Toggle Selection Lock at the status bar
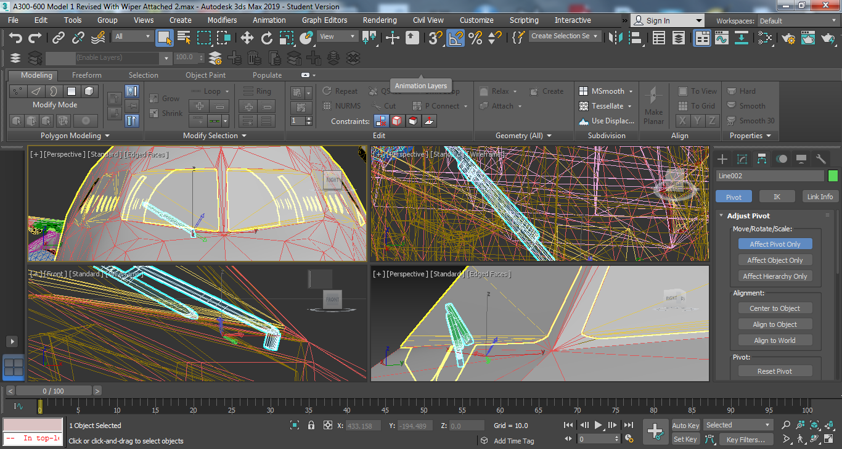 pyautogui.click(x=311, y=425)
